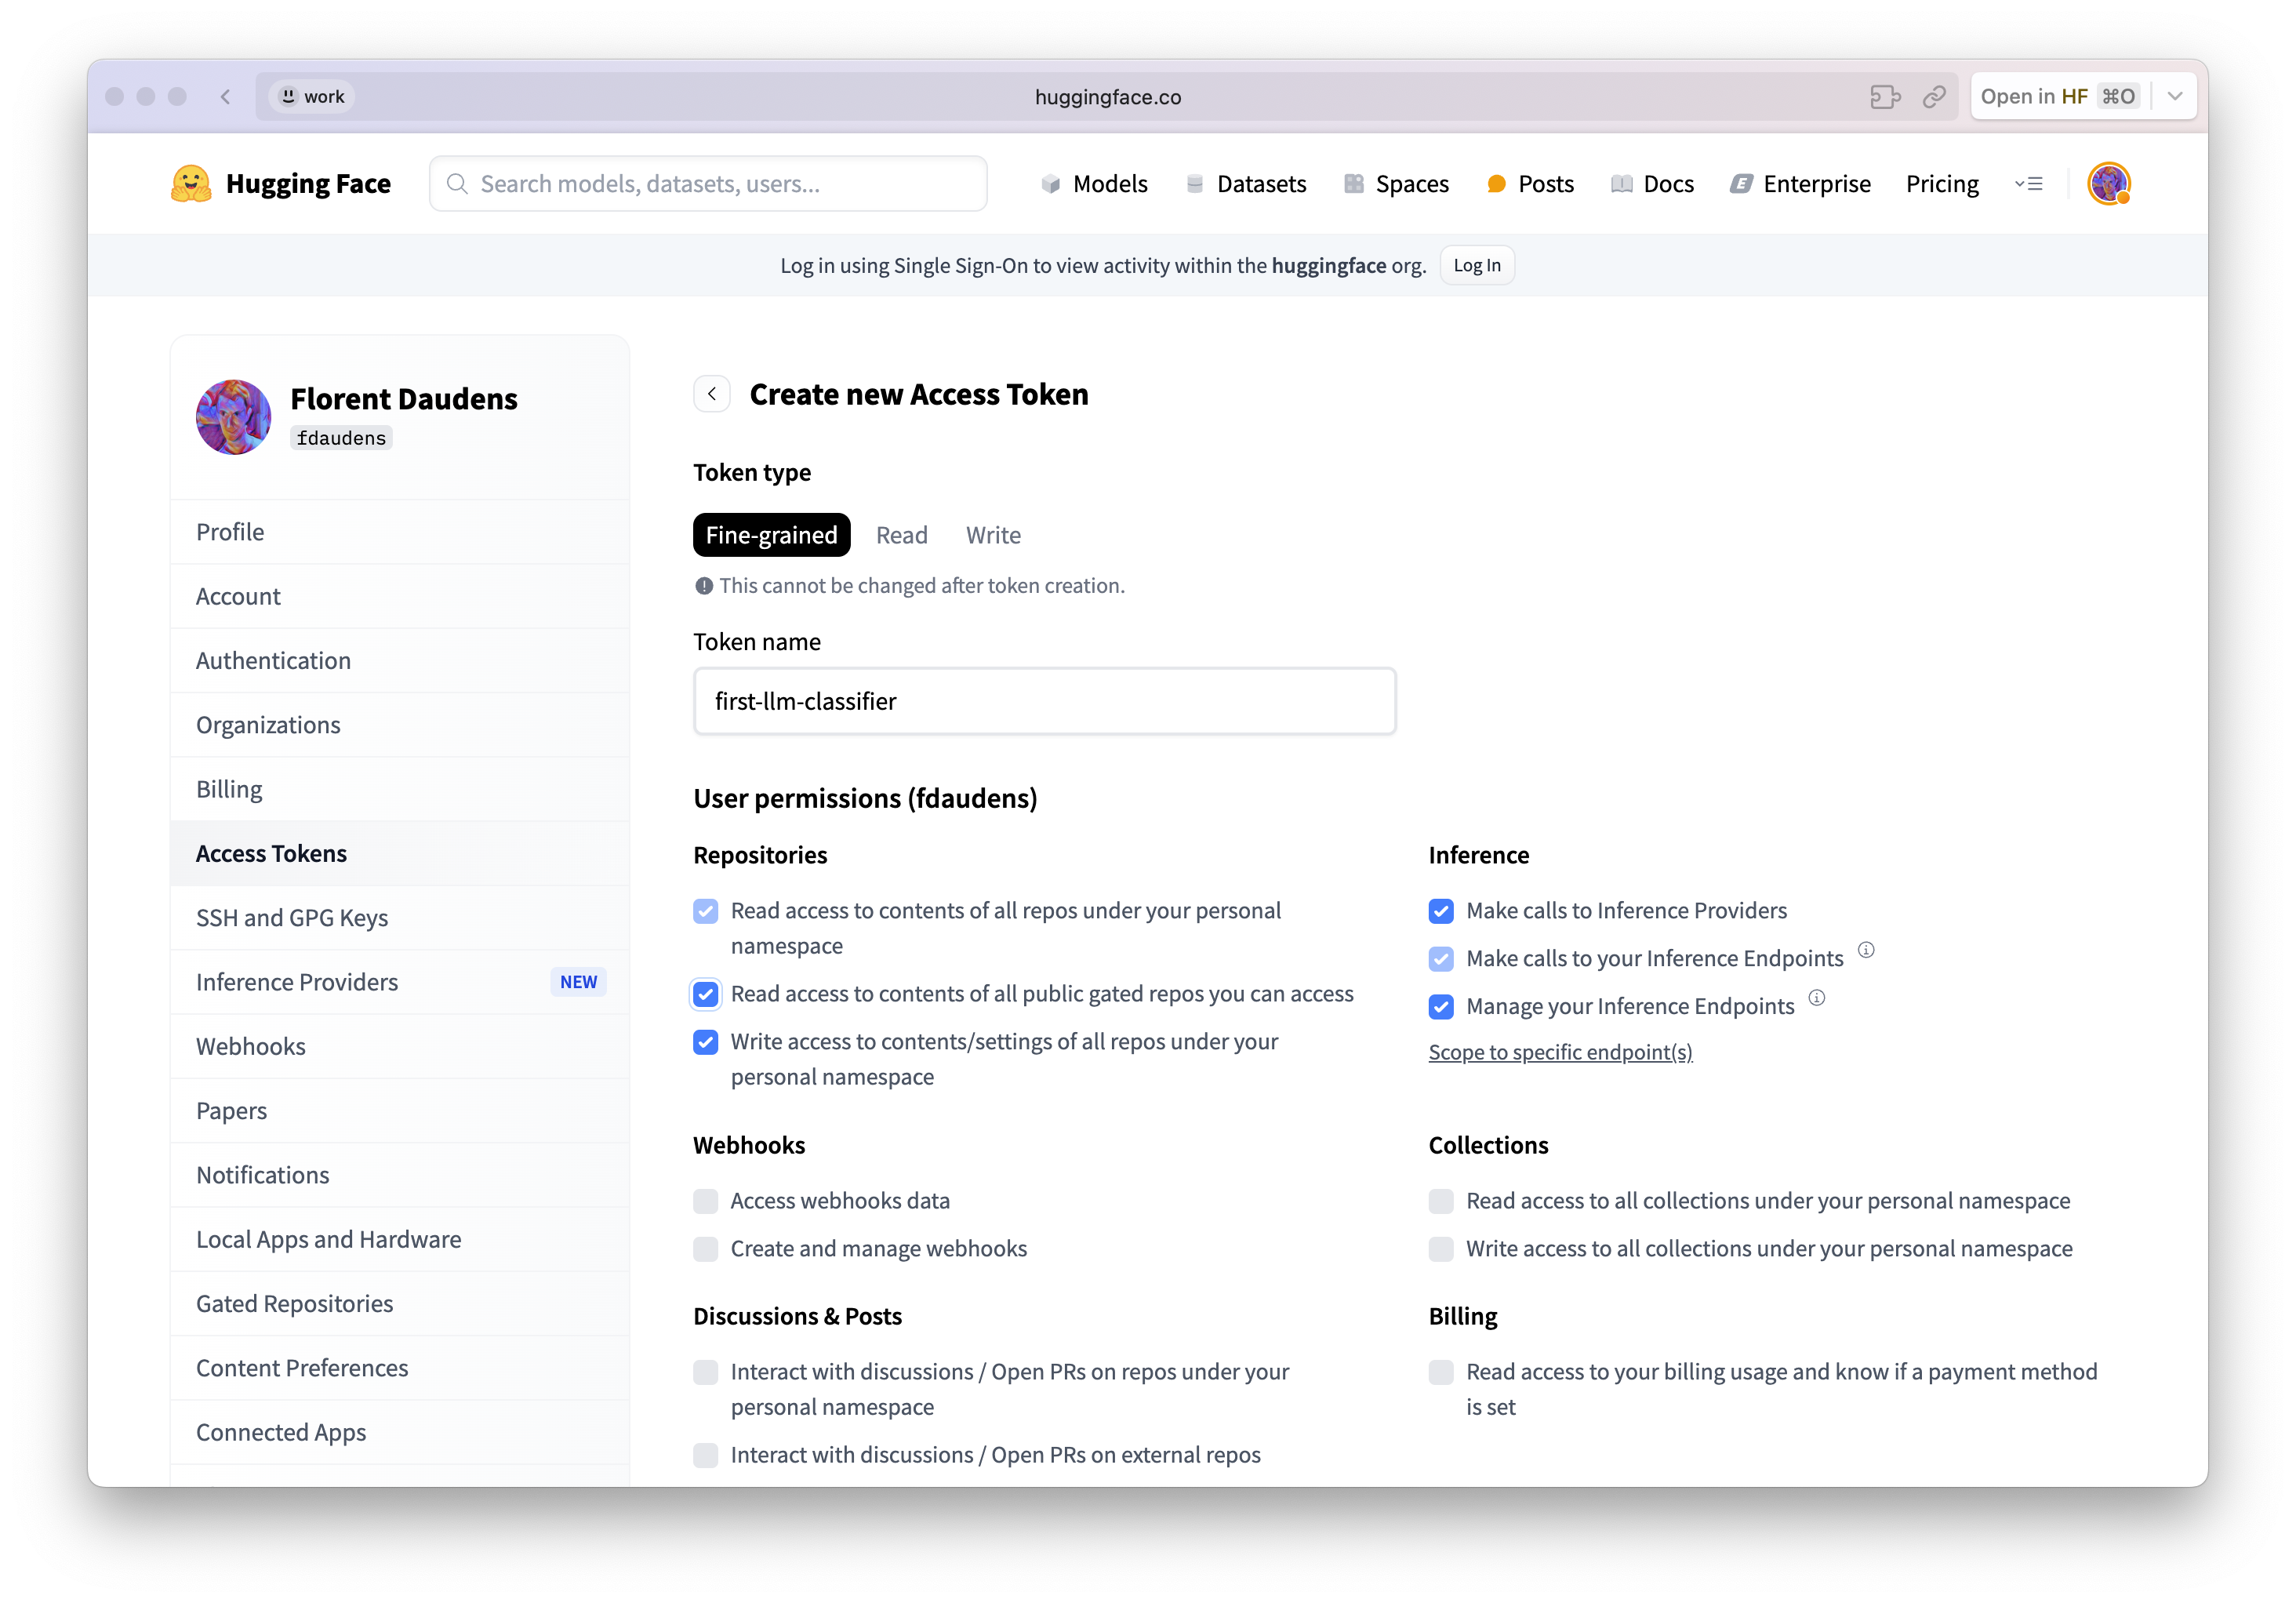Click the fdaudens username badge
Image resolution: width=2296 pixels, height=1603 pixels.
pos(341,438)
